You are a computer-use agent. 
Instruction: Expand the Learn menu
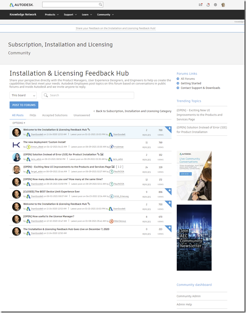(87, 15)
